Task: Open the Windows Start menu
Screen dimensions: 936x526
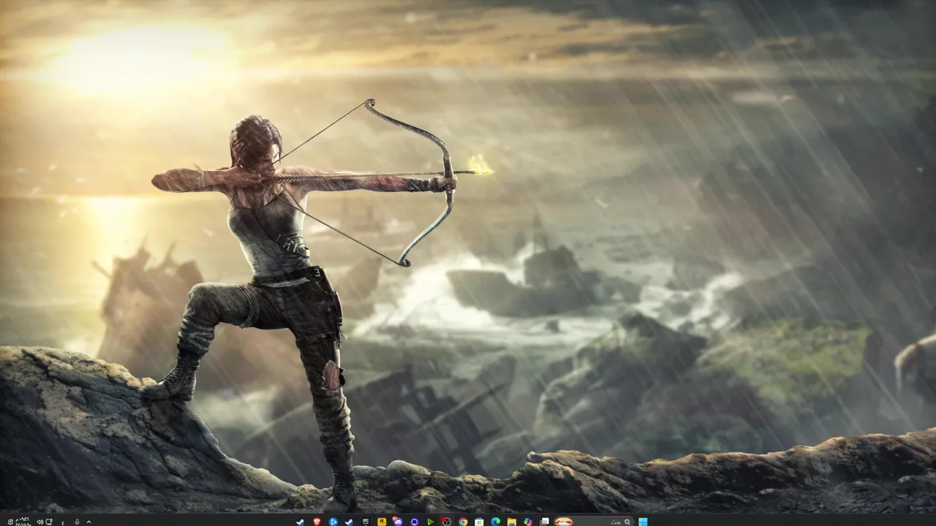Action: pos(643,522)
